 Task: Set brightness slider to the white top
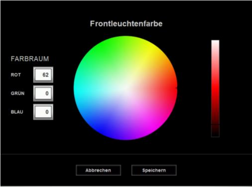point(215,42)
